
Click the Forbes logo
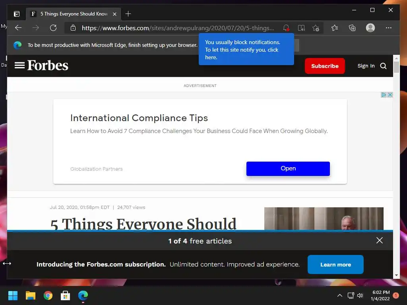(48, 65)
